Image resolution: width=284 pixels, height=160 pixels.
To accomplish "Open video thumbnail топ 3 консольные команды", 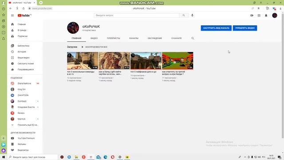I will coord(83,60).
